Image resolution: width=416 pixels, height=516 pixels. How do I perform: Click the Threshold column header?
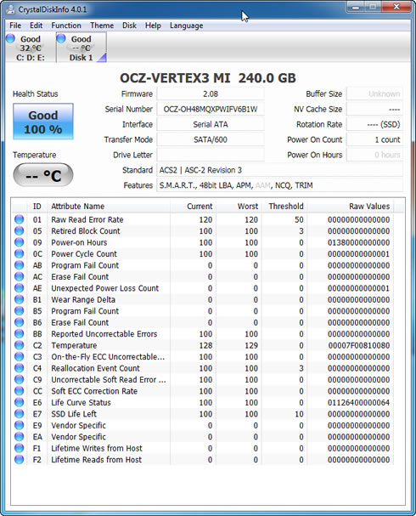[284, 207]
